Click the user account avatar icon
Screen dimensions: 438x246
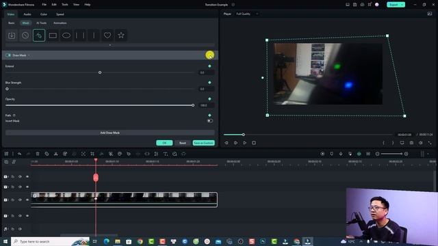(x=377, y=5)
